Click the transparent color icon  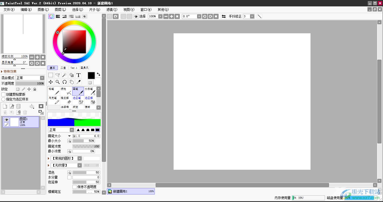(x=90, y=83)
